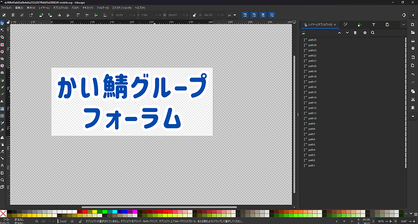This screenshot has width=418, height=224.
Task: Expand the panel tabs chevron menu
Action: (x=403, y=24)
